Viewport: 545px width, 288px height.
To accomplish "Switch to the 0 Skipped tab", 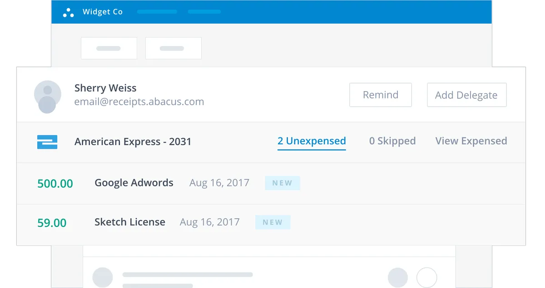I will coord(392,141).
